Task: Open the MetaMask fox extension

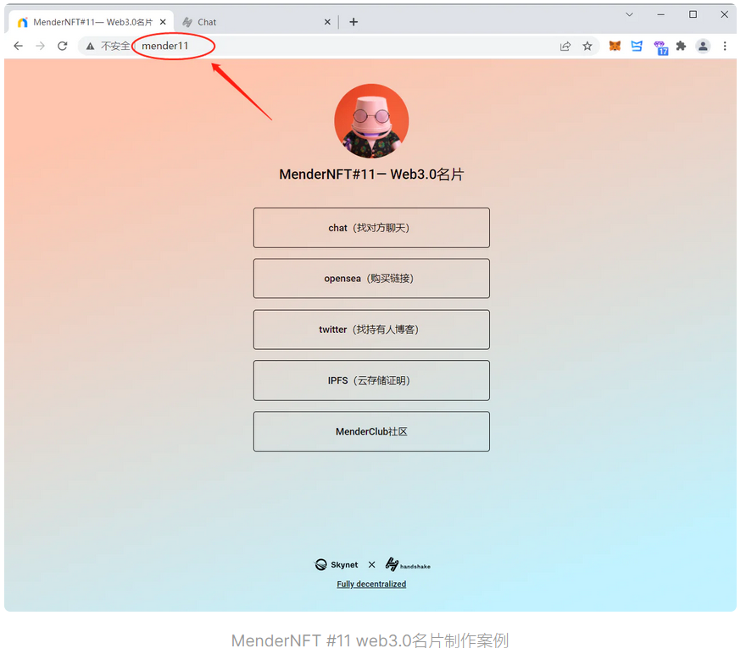Action: pos(615,46)
